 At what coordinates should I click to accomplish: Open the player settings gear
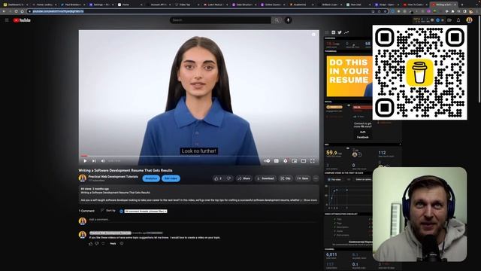[286, 160]
